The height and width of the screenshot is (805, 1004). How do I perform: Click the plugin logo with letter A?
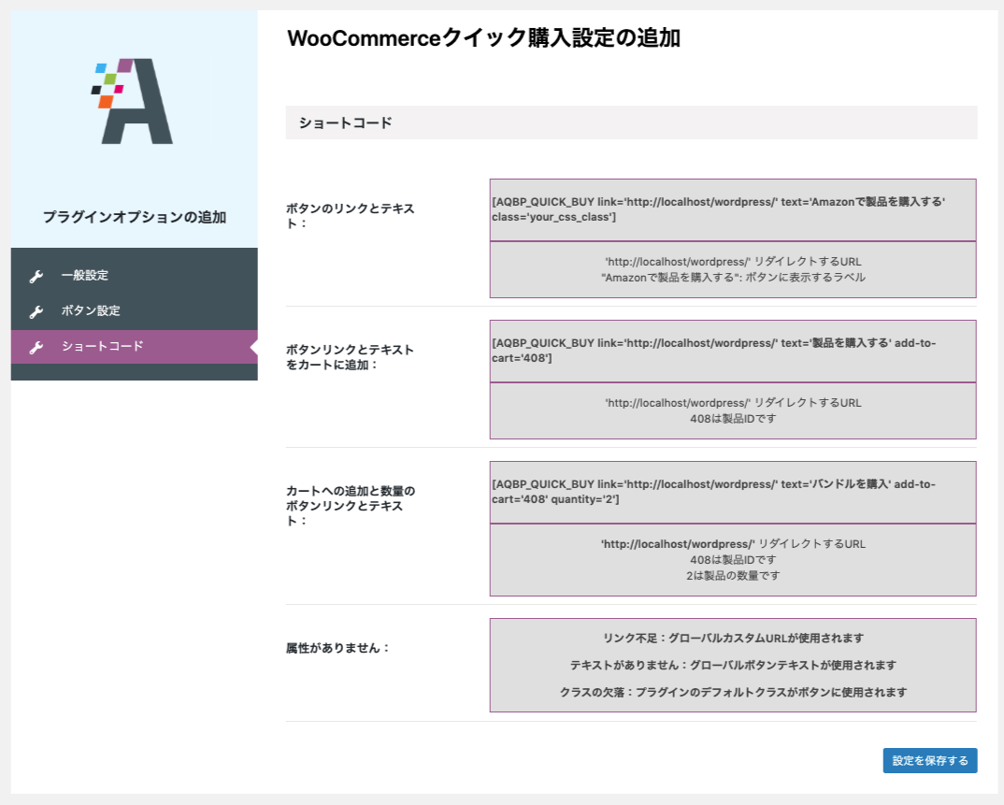click(x=133, y=101)
